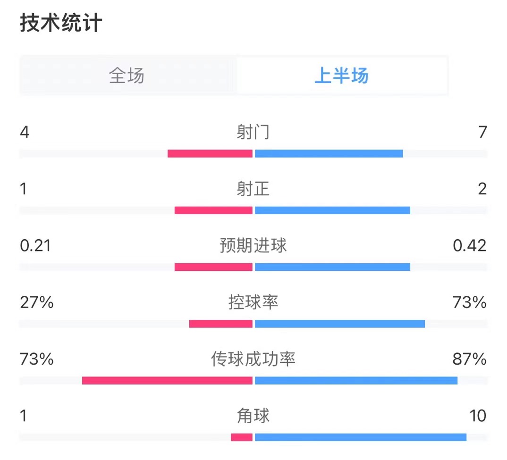Click the shots value 7
The width and height of the screenshot is (507, 460).
(482, 133)
